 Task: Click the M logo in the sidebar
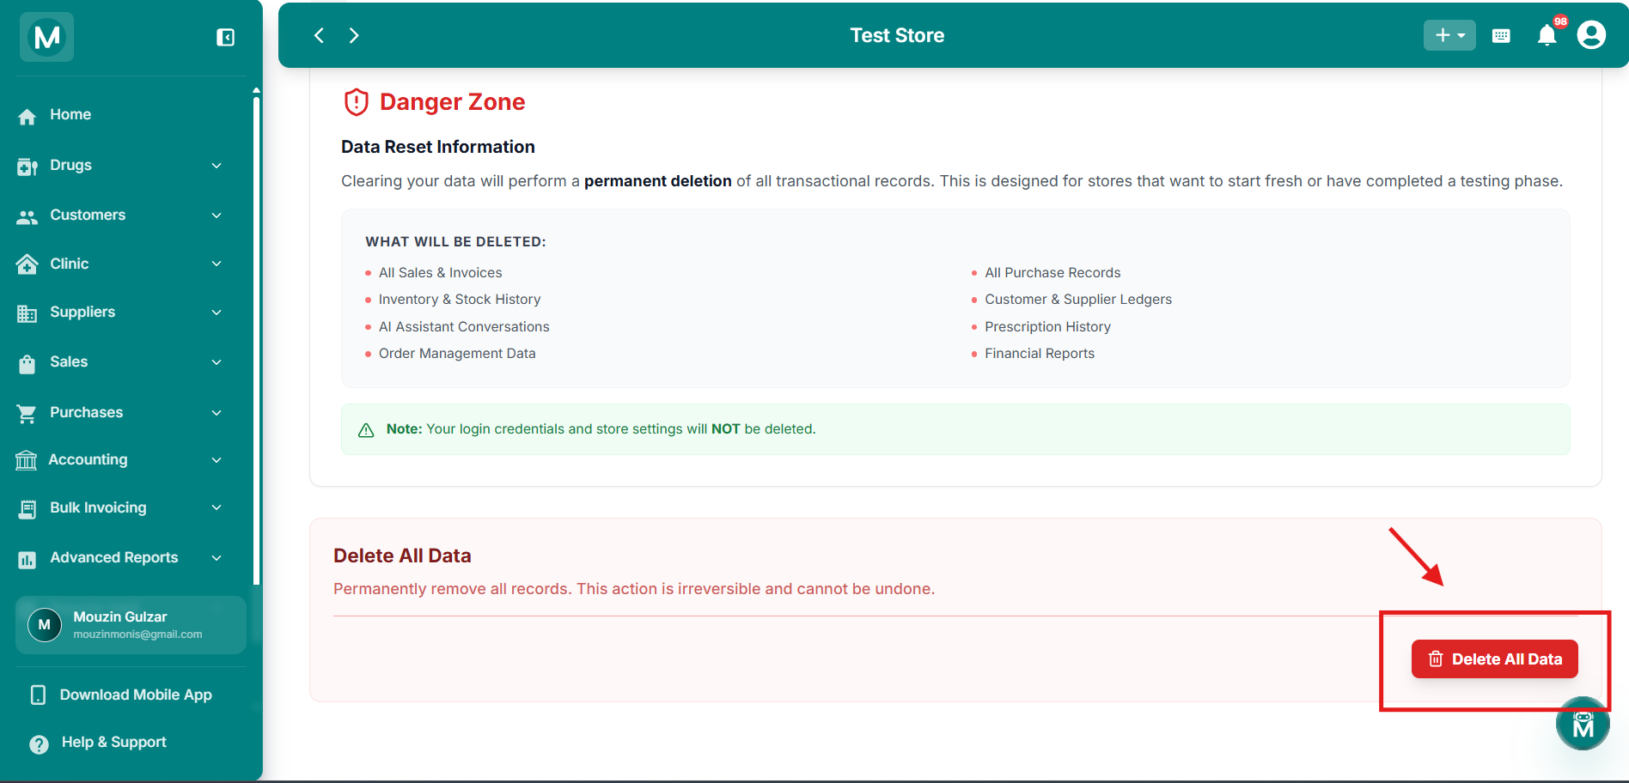(x=47, y=37)
